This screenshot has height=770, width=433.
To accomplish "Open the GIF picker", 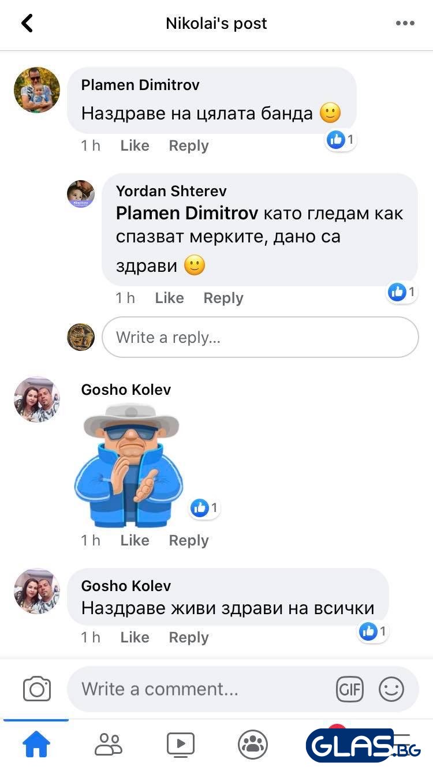I will (350, 689).
